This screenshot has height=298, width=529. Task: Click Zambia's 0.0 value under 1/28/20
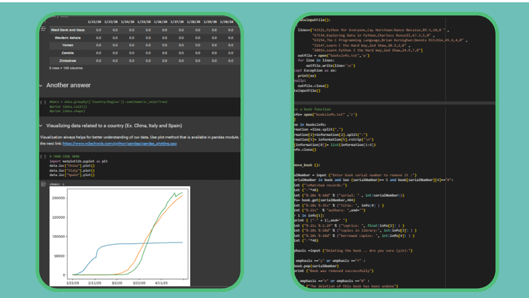click(198, 53)
